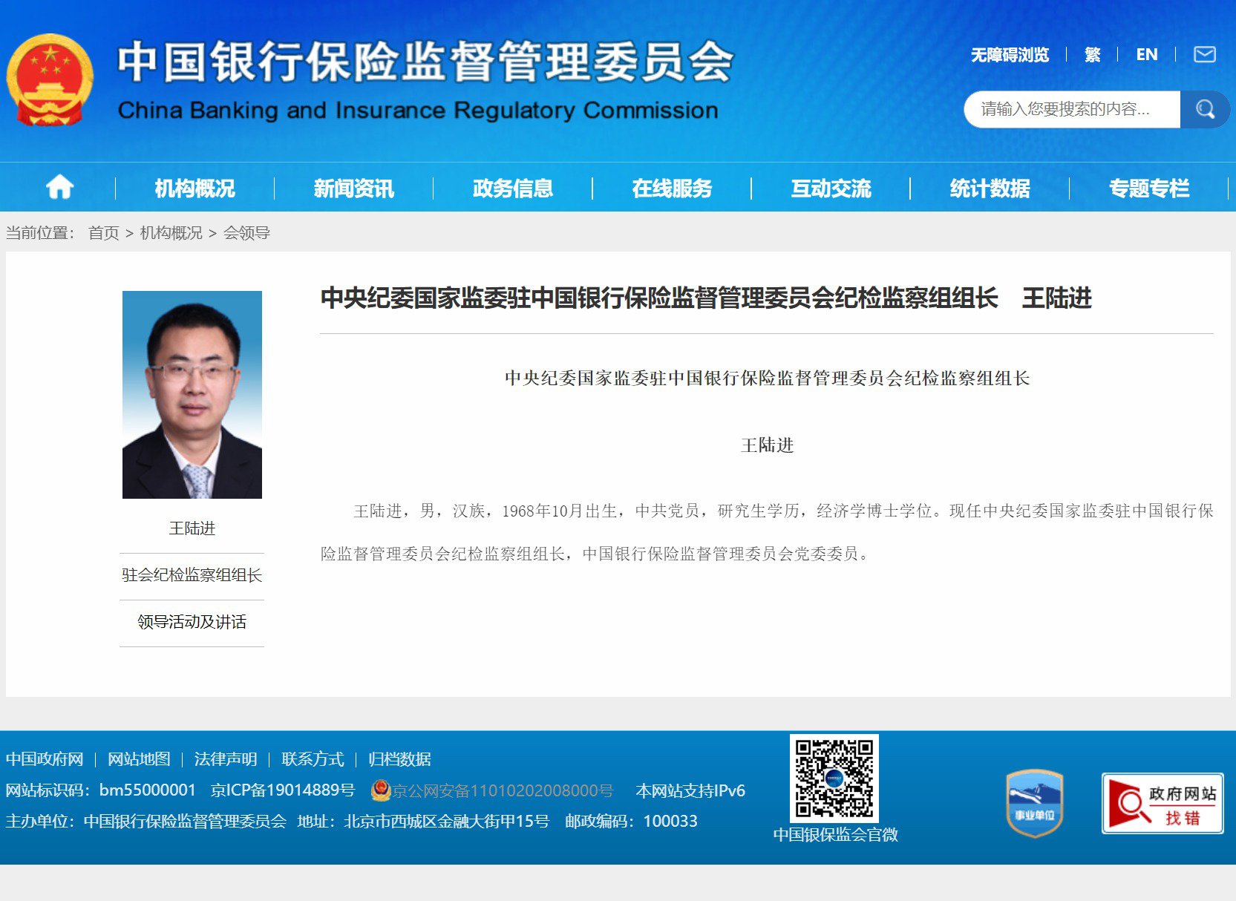Viewport: 1236px width, 901px height.
Task: Open the email envelope icon
Action: [1203, 54]
